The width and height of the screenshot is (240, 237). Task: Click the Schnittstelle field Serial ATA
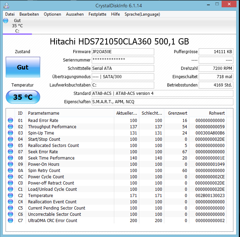pyautogui.click(x=123, y=68)
